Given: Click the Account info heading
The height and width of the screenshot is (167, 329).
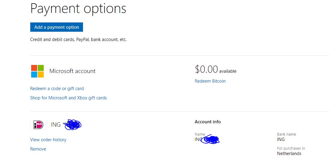Looking at the screenshot, I should click(x=208, y=122).
